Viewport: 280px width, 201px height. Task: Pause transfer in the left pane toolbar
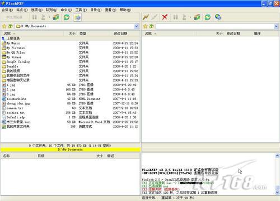35,17
